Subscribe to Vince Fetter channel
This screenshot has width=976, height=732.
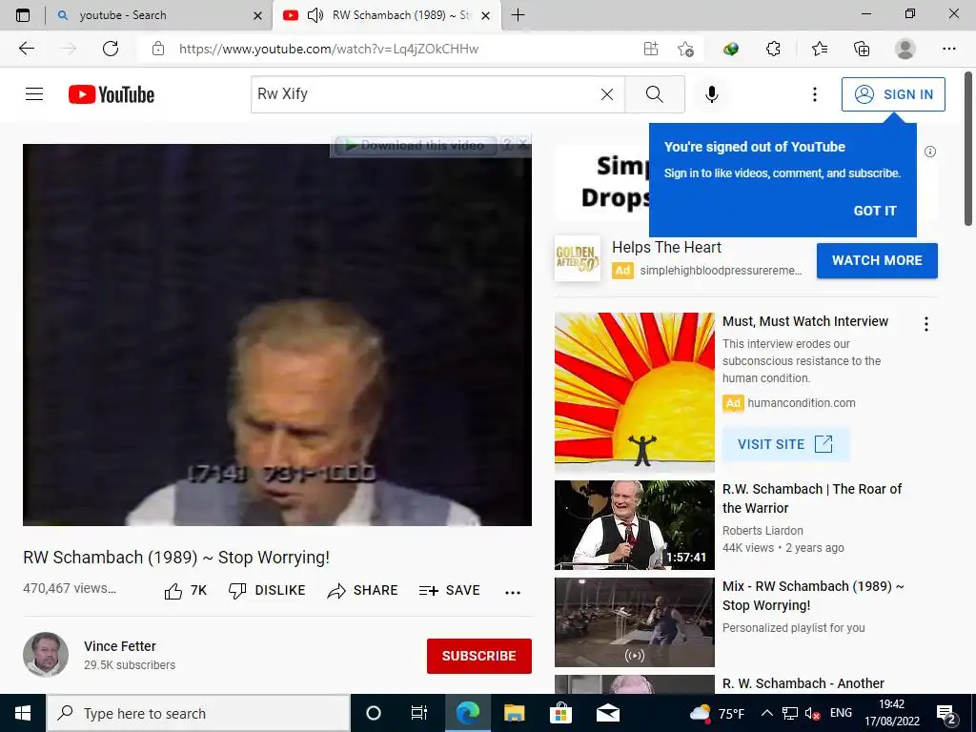[478, 656]
